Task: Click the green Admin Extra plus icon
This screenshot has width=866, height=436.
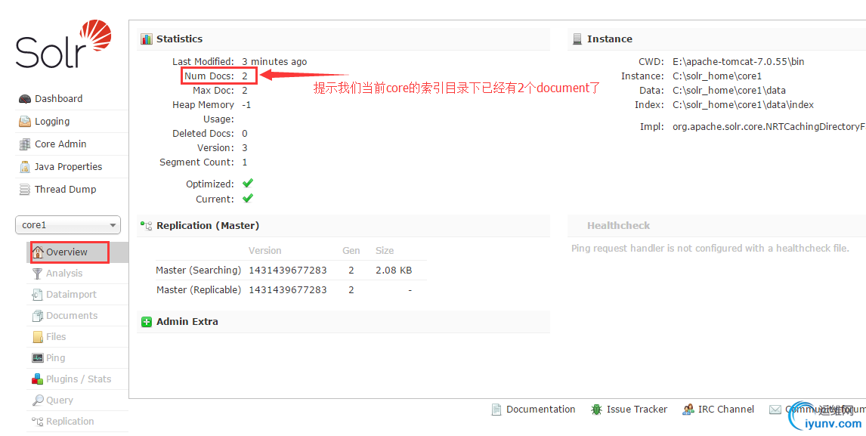Action: point(147,322)
